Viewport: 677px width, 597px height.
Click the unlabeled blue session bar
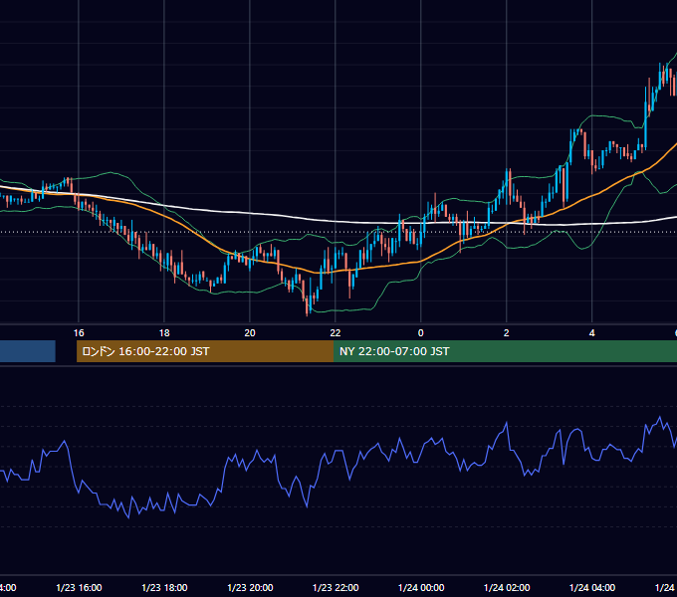28,351
